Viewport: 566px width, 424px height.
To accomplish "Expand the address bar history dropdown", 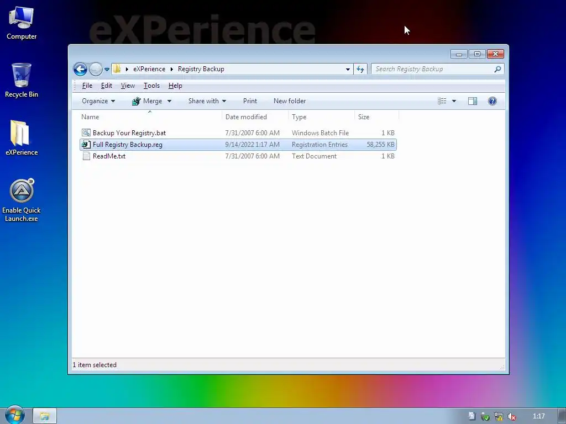I will point(348,69).
